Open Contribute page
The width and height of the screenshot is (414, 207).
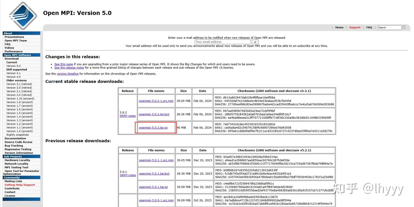point(12,189)
